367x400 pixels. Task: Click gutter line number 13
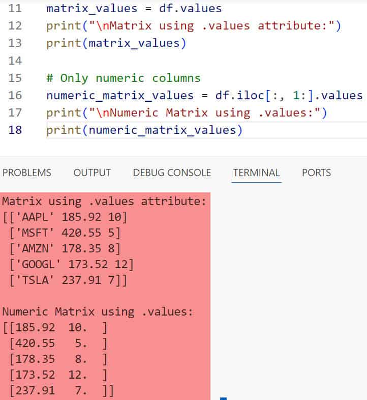tap(15, 43)
